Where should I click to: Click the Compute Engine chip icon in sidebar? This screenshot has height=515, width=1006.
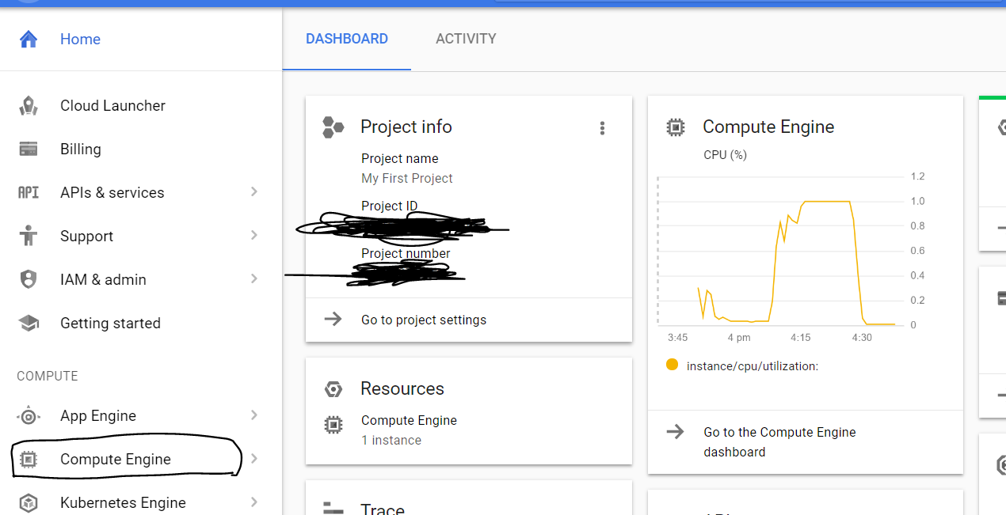click(x=29, y=459)
